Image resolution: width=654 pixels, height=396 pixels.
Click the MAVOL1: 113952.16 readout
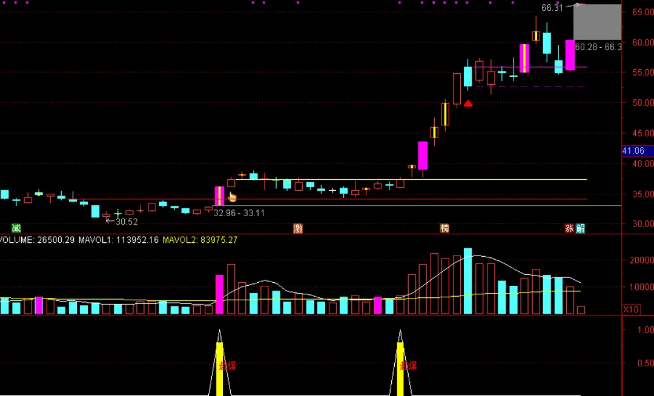point(119,240)
